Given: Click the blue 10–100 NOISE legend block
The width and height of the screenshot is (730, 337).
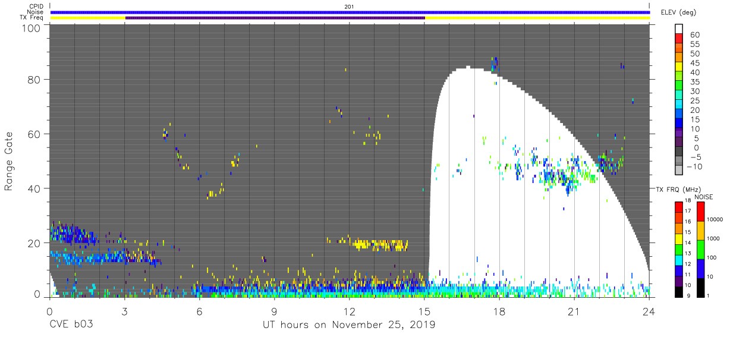Looking at the screenshot, I should (x=700, y=269).
